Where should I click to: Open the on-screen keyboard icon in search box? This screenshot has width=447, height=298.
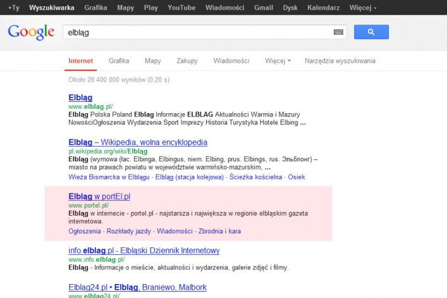[x=338, y=32]
